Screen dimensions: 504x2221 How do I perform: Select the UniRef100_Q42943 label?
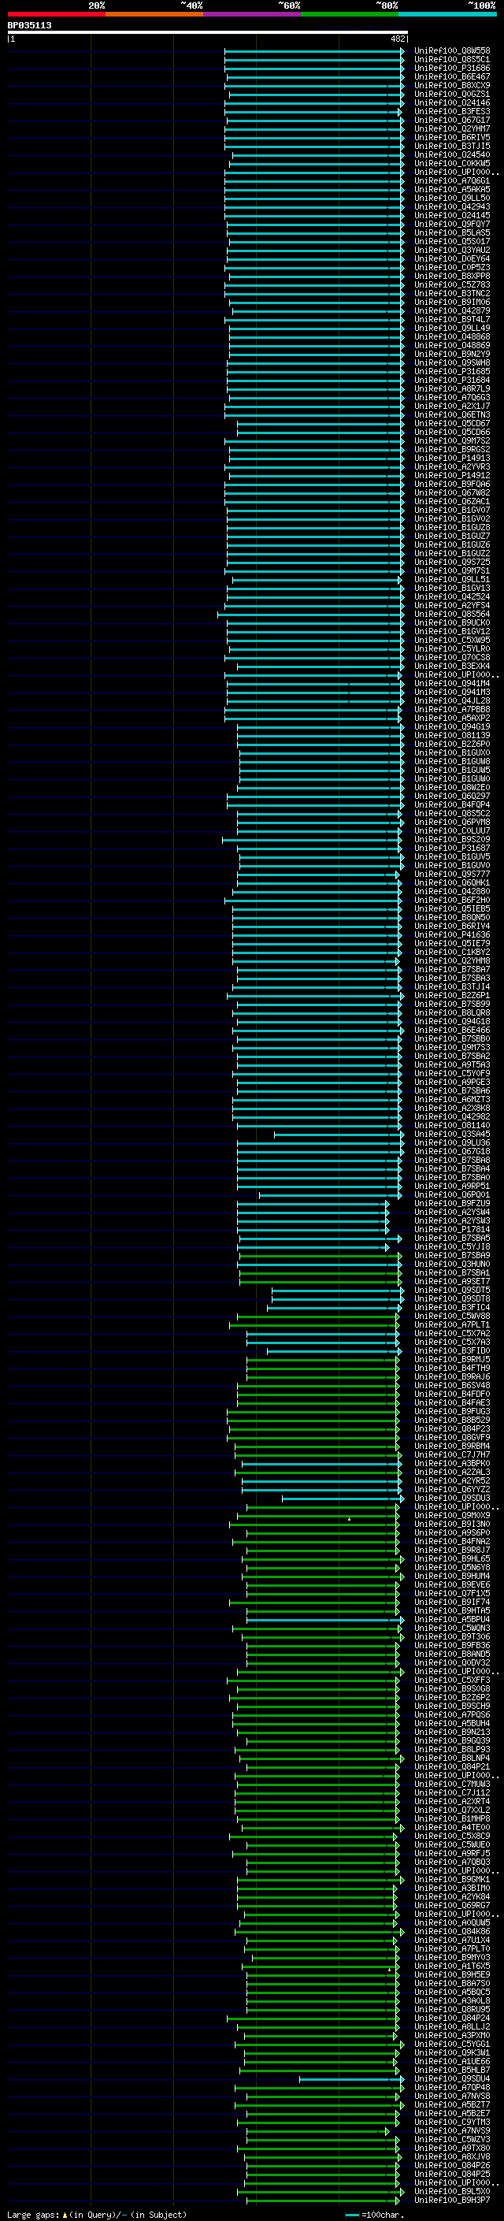(x=451, y=207)
